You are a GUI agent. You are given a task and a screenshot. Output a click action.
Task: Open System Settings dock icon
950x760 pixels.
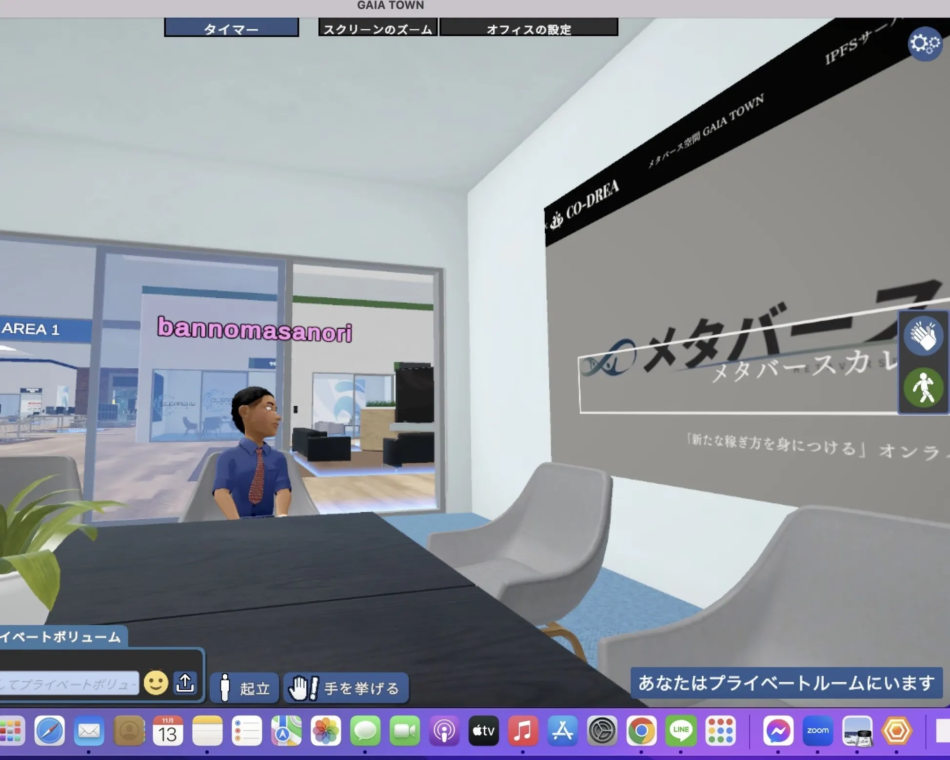601,731
